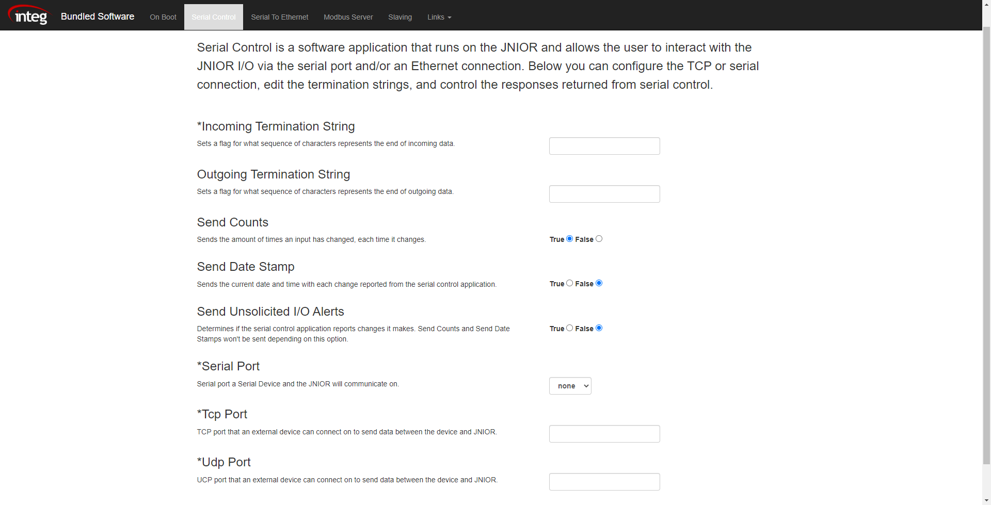
Task: Click inside the Tcp Port text field
Action: [604, 433]
